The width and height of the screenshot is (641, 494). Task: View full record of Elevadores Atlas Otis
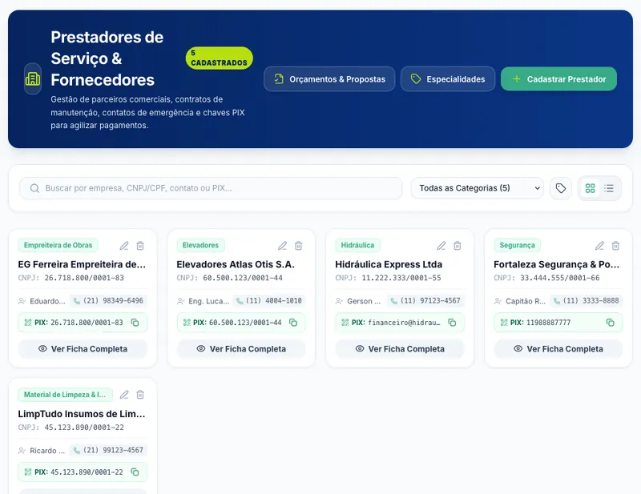(241, 349)
